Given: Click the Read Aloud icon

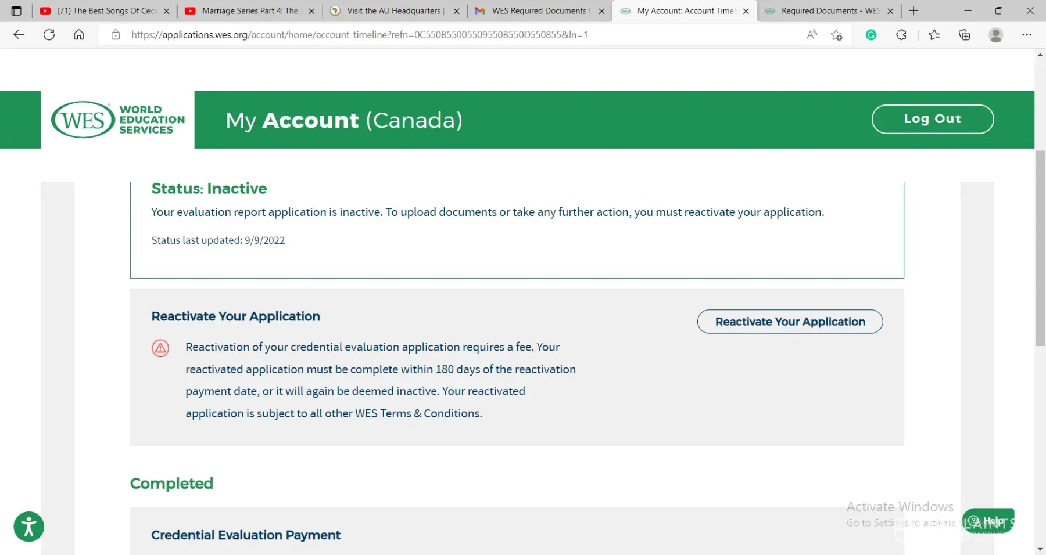Looking at the screenshot, I should [812, 35].
